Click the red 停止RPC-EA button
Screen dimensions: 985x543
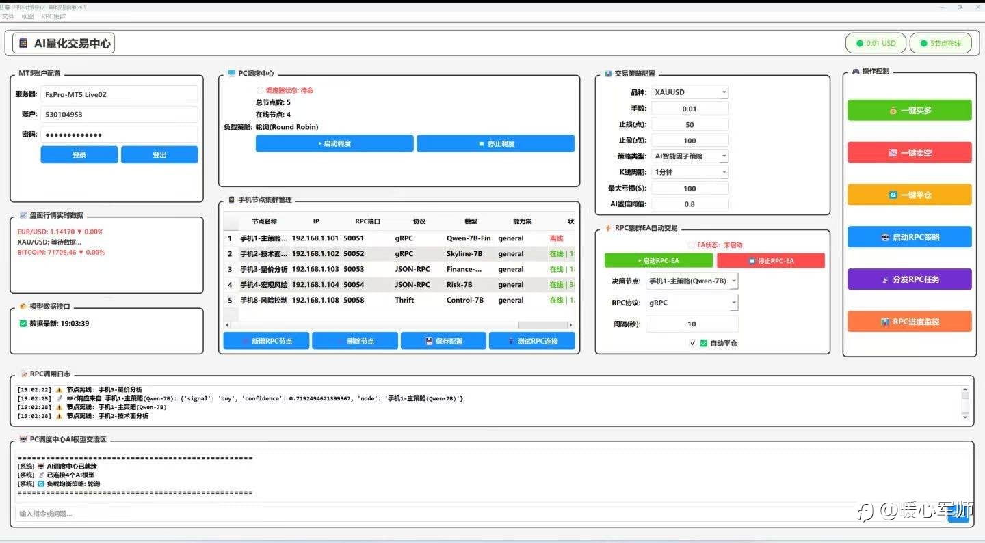click(771, 261)
